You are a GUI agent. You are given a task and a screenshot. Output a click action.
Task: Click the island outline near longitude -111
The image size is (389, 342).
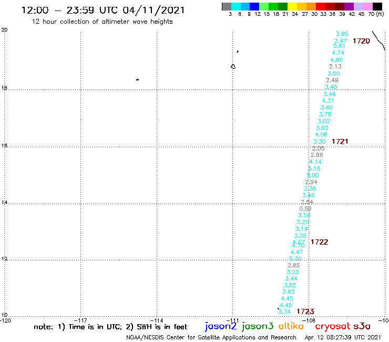click(233, 66)
